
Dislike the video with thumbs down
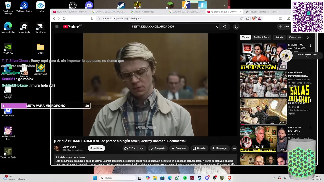point(141,148)
